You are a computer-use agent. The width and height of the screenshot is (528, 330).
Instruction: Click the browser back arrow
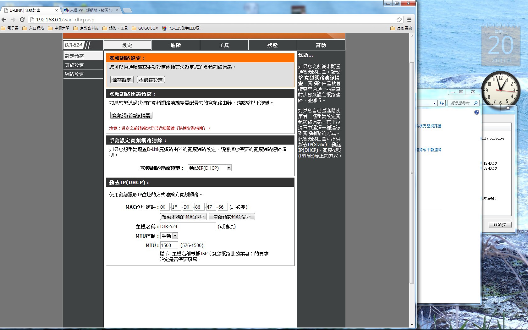4,19
